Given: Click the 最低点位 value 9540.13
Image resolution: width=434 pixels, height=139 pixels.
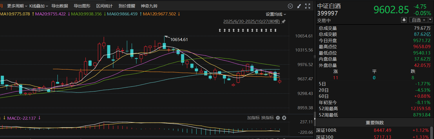Looking at the screenshot, I should 422,53.
